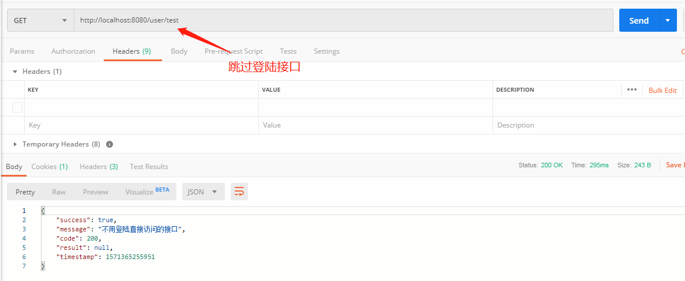Viewport: 685px width, 281px height.
Task: Open the GET method dropdown
Action: (x=40, y=21)
